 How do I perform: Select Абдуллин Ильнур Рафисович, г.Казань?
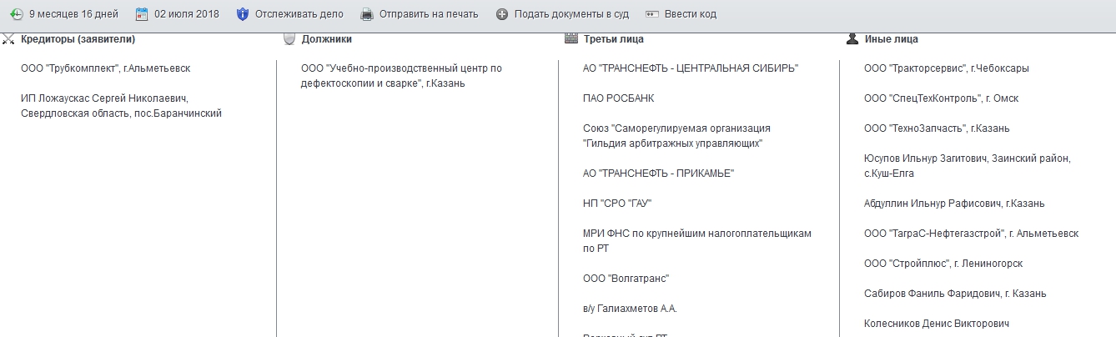[955, 204]
